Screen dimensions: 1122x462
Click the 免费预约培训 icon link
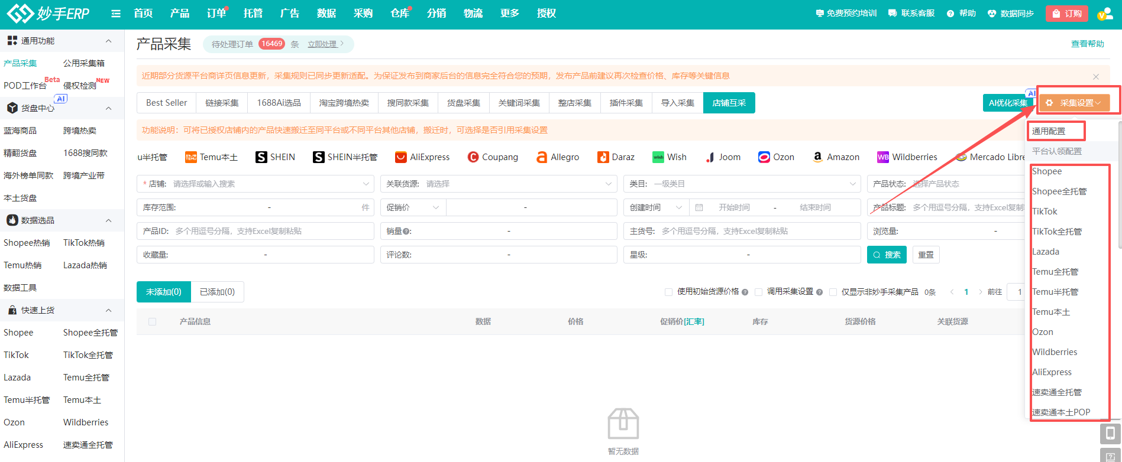[x=820, y=13]
